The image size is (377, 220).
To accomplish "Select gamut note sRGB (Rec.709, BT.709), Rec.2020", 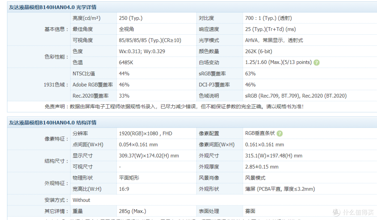I will pyautogui.click(x=296, y=96).
